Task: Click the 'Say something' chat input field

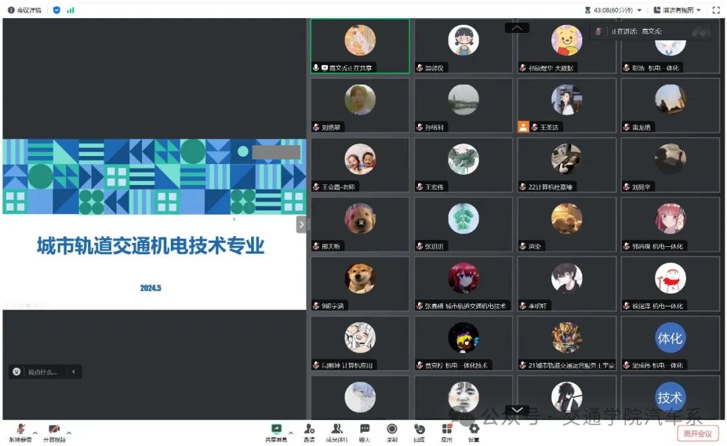Action: point(42,371)
